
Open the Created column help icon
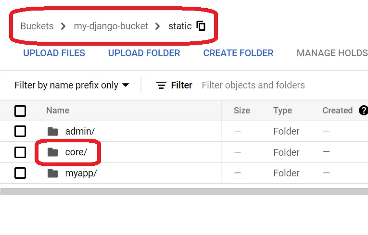pos(363,111)
